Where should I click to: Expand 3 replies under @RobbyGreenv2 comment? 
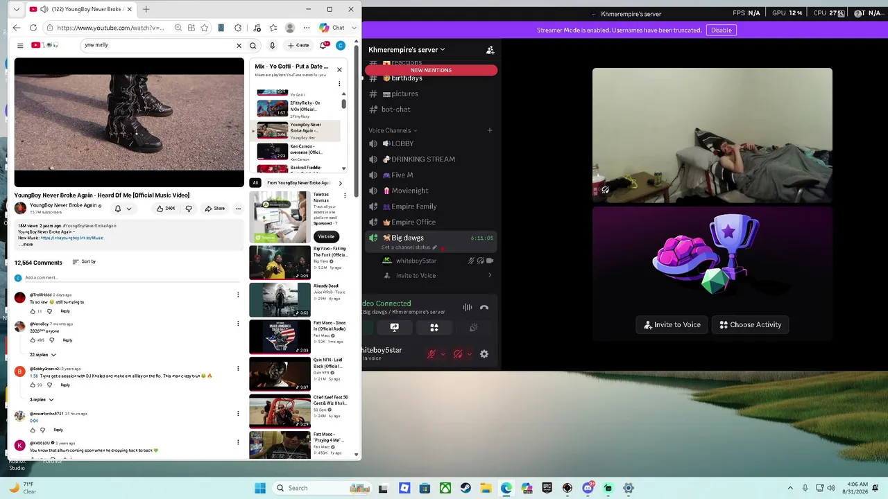(x=42, y=400)
